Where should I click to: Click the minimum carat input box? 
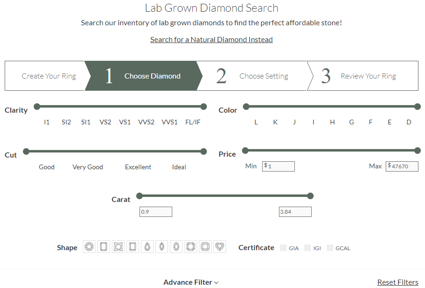156,212
